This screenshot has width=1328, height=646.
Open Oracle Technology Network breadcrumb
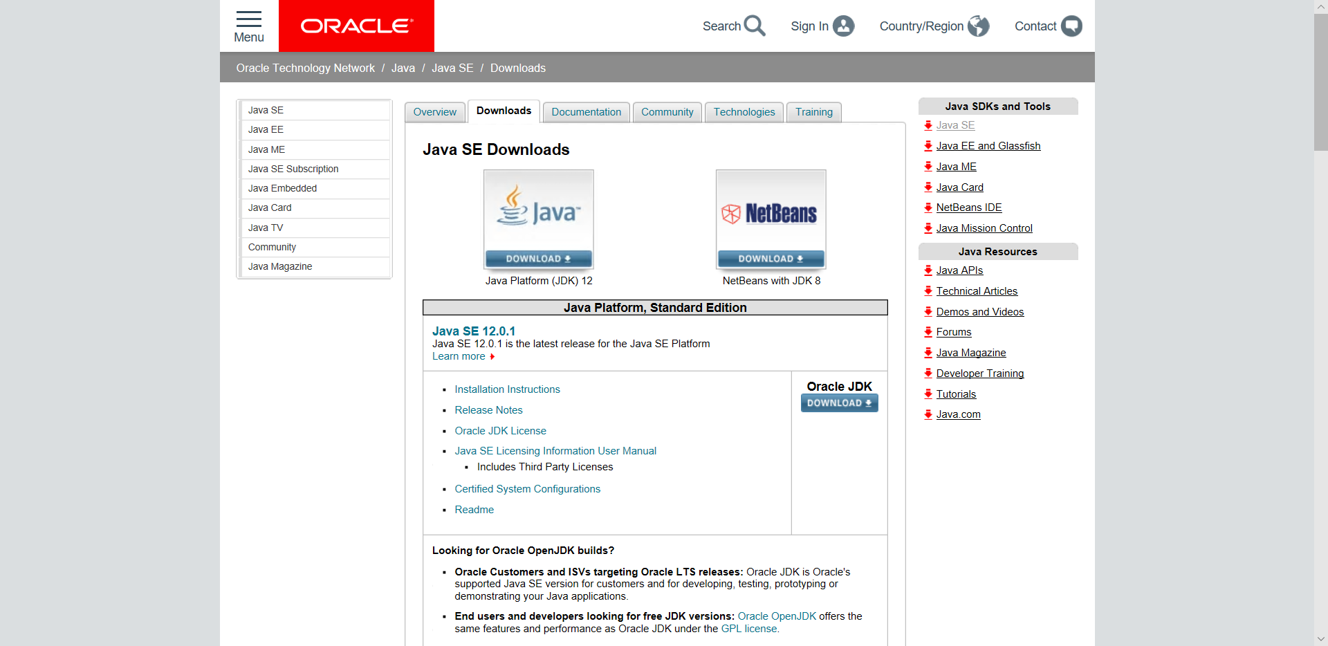tap(305, 68)
